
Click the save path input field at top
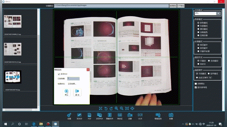click(x=111, y=6)
